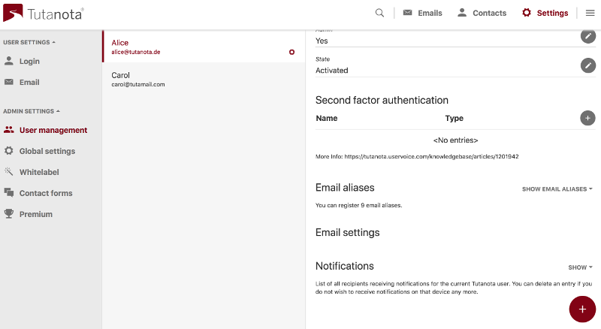This screenshot has width=601, height=329.
Task: Expand Show Email Aliases dropdown
Action: pyautogui.click(x=557, y=189)
